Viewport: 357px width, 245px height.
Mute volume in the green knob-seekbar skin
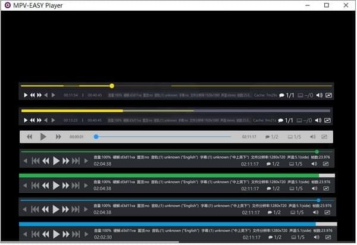[314, 164]
